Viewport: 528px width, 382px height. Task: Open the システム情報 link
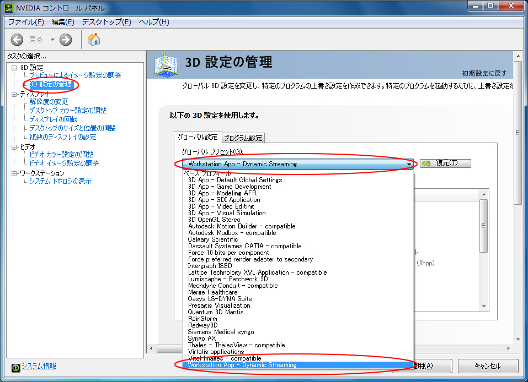(39, 366)
